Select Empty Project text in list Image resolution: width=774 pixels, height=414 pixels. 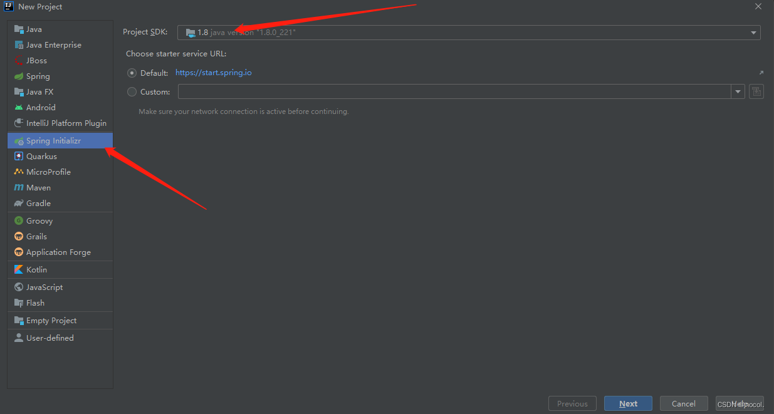pos(51,321)
